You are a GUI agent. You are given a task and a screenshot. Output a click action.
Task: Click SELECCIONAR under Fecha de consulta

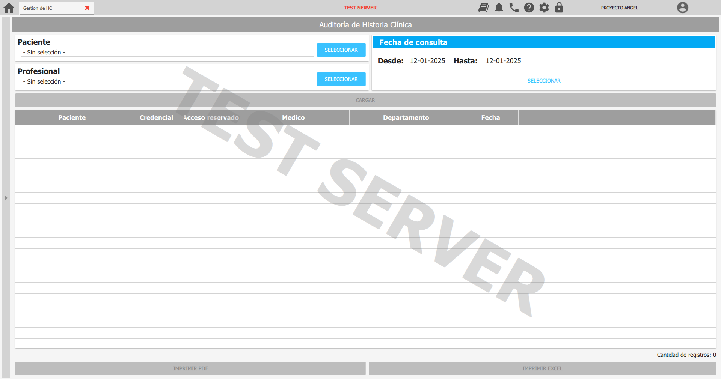(x=543, y=81)
